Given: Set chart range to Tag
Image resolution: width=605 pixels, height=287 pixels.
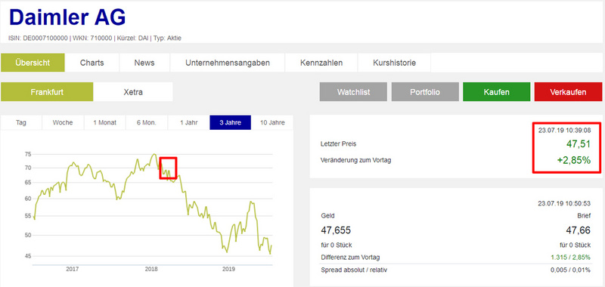Looking at the screenshot, I should pyautogui.click(x=21, y=123).
